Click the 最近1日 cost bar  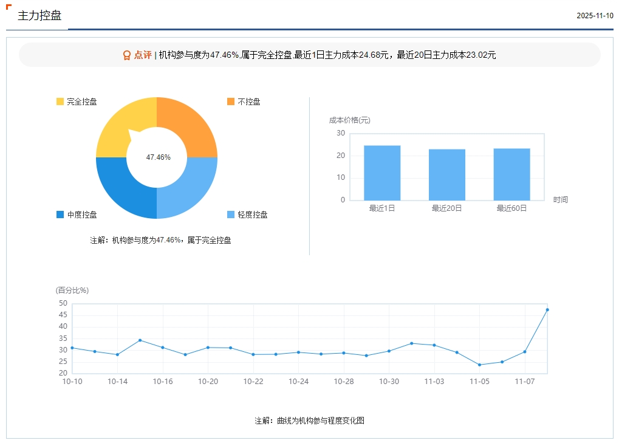pyautogui.click(x=382, y=173)
